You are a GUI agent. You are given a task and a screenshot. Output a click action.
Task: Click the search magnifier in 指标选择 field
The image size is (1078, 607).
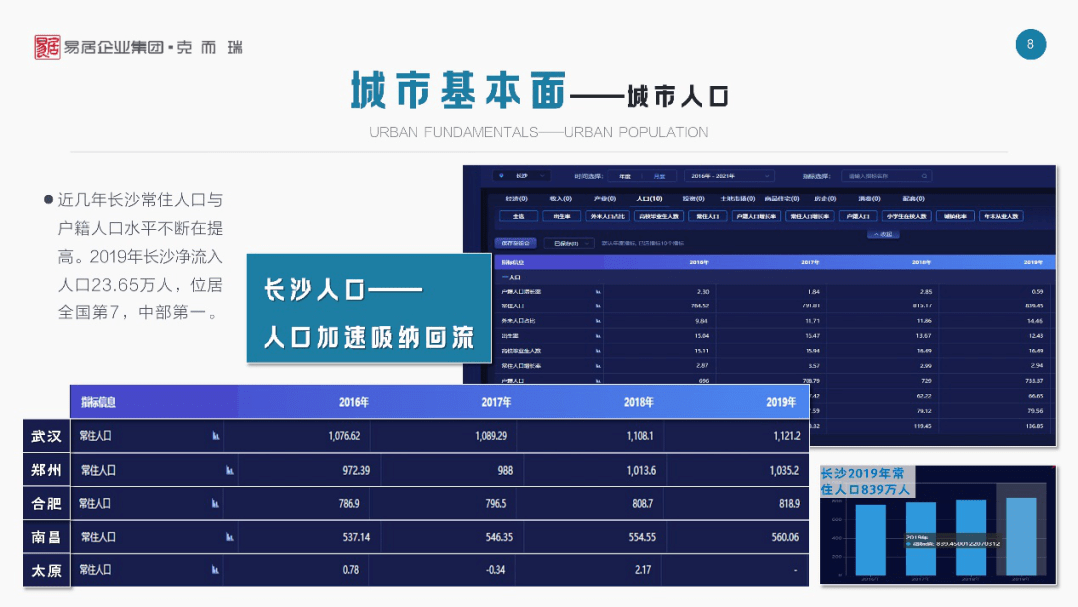[923, 174]
